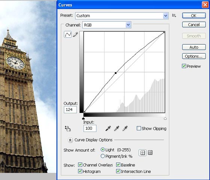The width and height of the screenshot is (210, 180).
Task: Select the bottom-left curve endpoint
Action: point(84,112)
